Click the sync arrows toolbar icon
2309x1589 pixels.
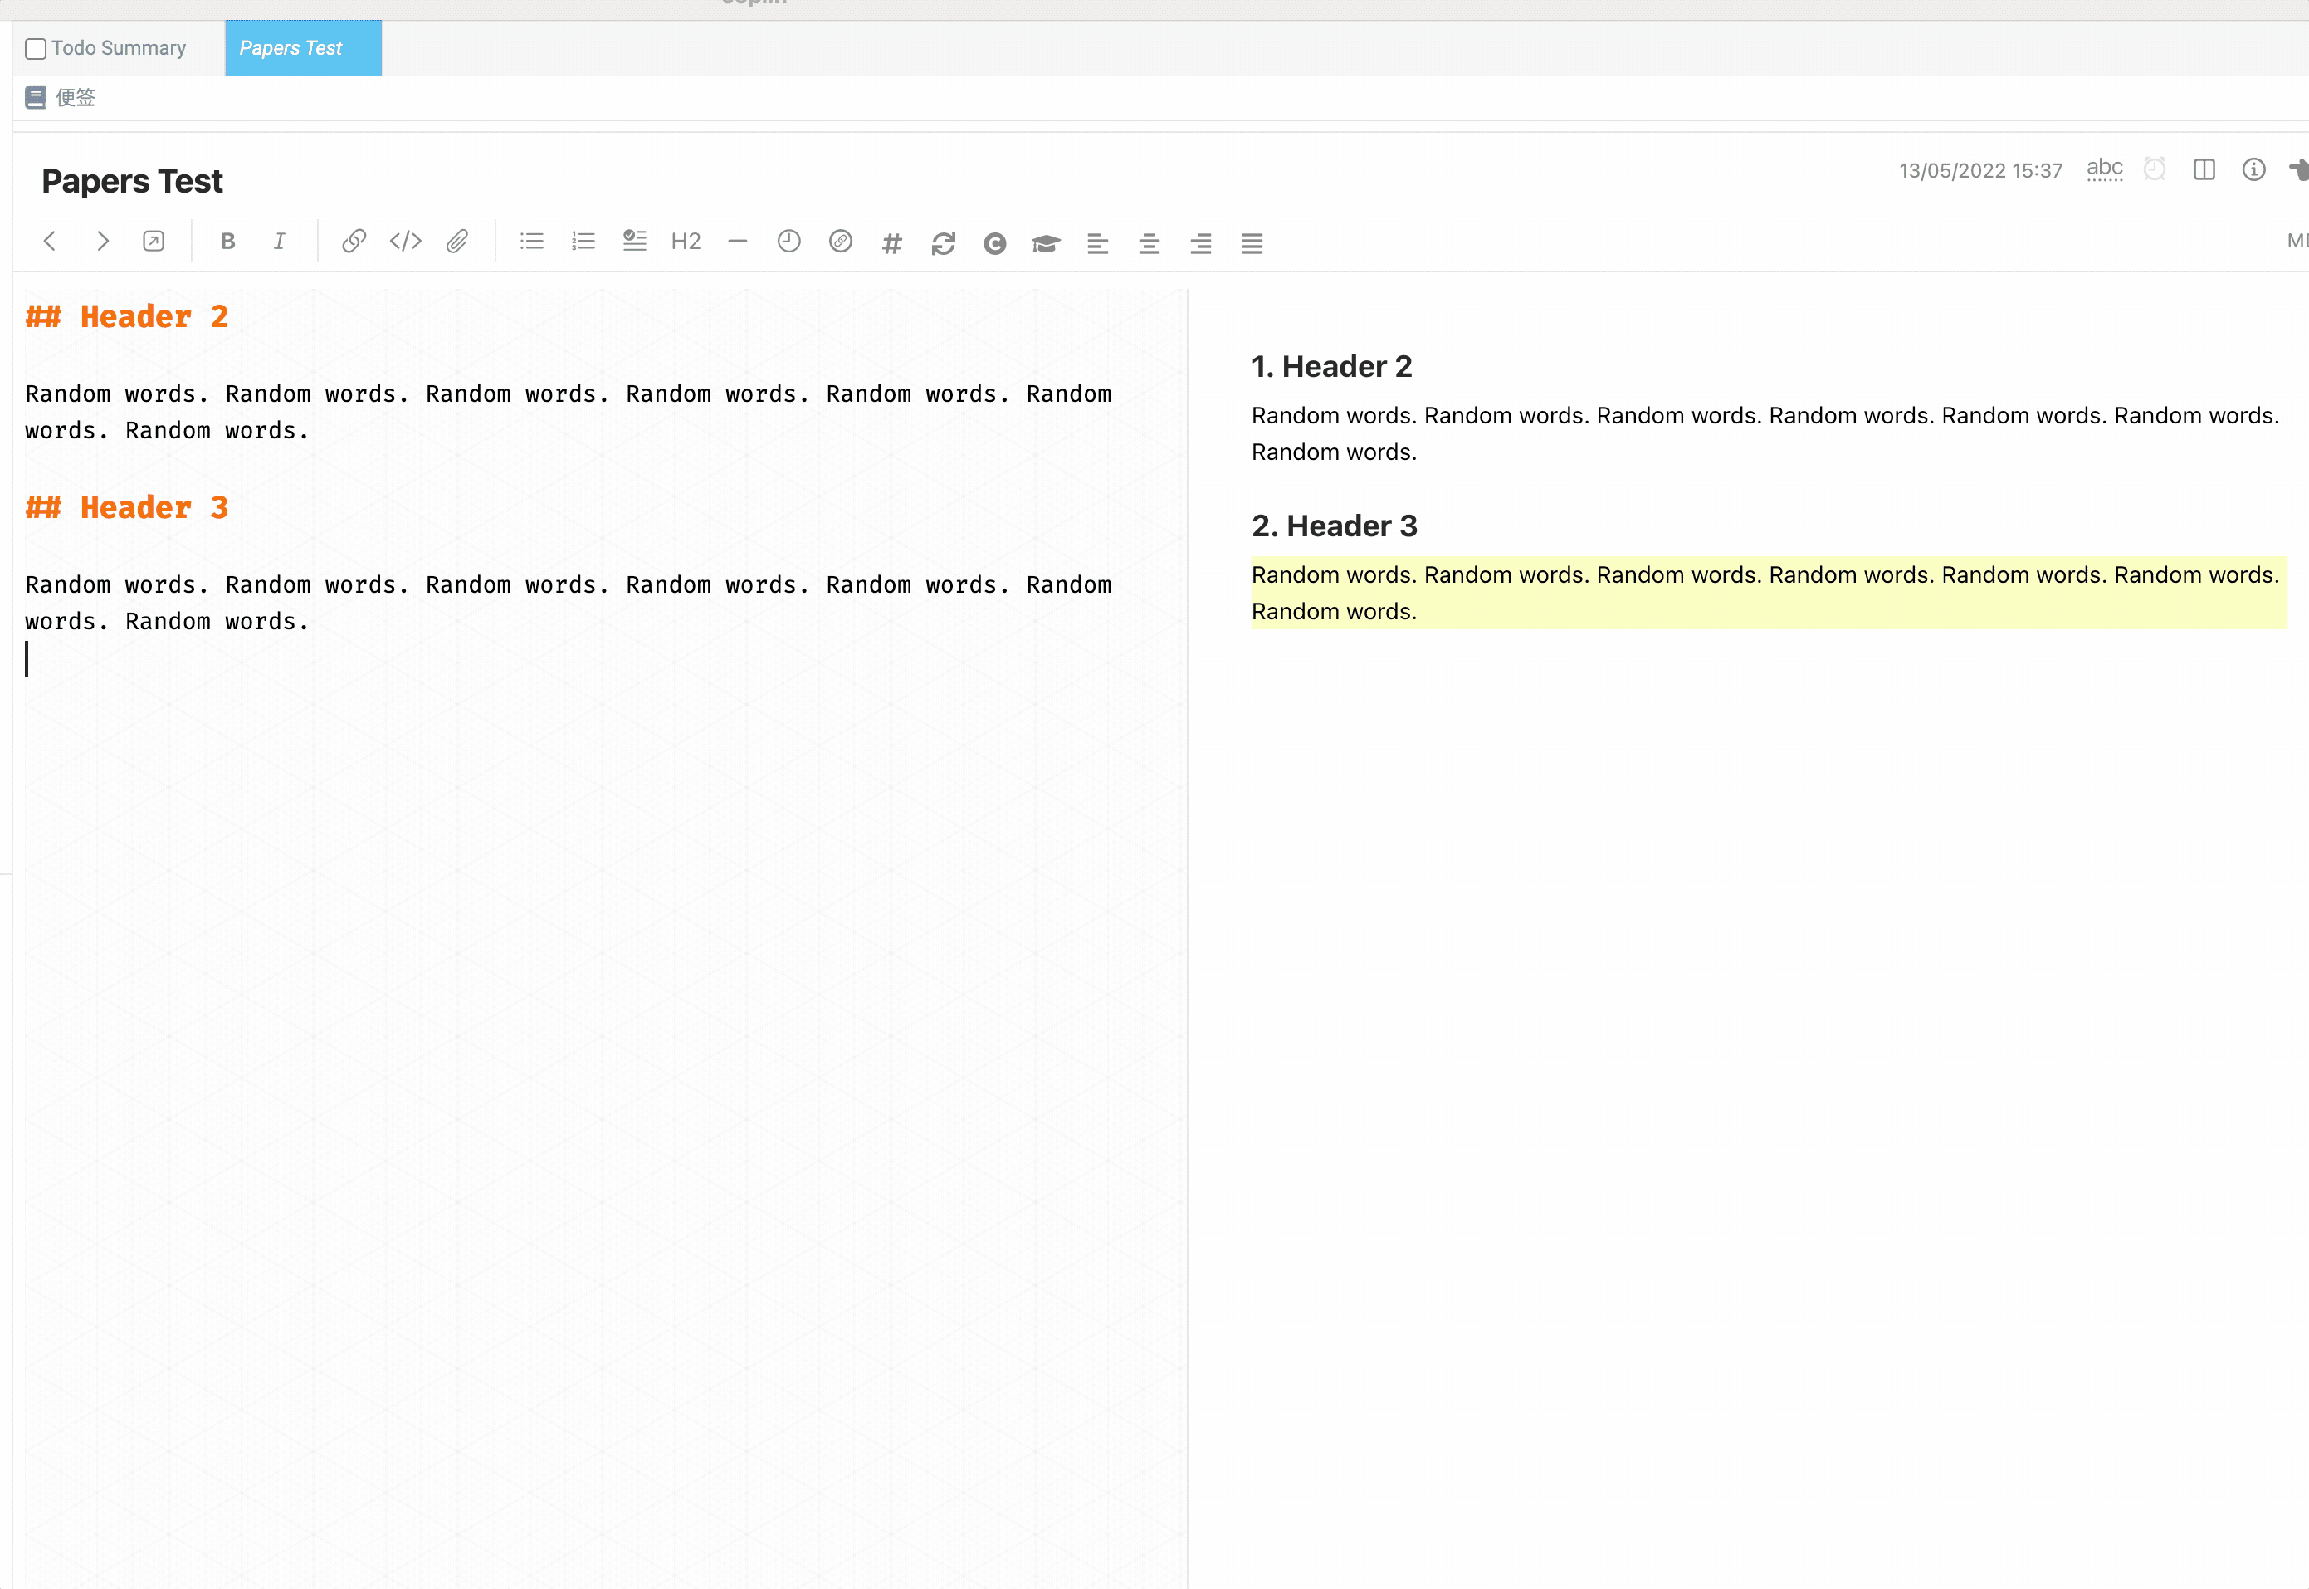(943, 243)
